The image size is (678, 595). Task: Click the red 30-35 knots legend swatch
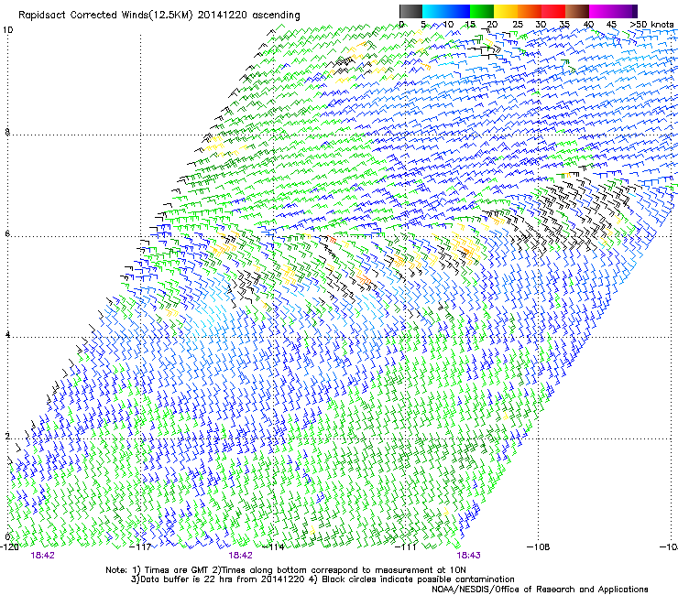pos(553,11)
